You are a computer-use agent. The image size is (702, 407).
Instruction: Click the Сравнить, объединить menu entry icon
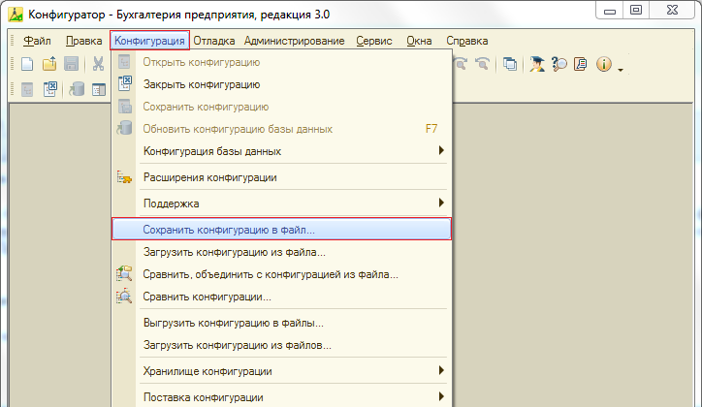(x=124, y=273)
